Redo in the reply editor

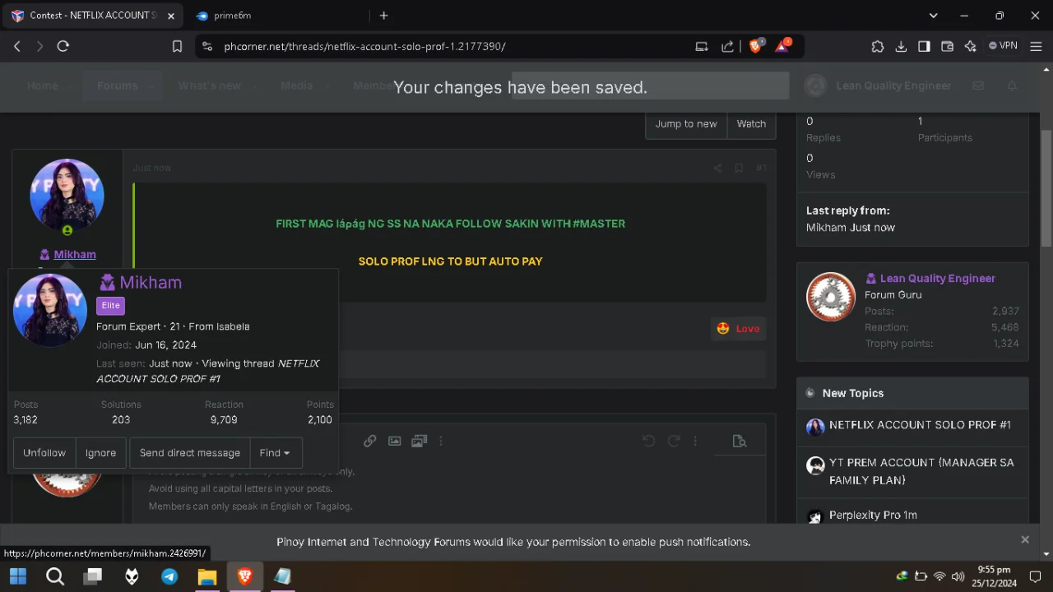point(674,442)
